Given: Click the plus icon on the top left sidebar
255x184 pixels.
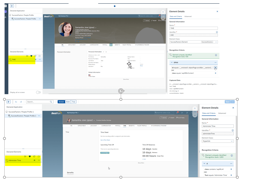Looking at the screenshot, I should pos(5,6).
